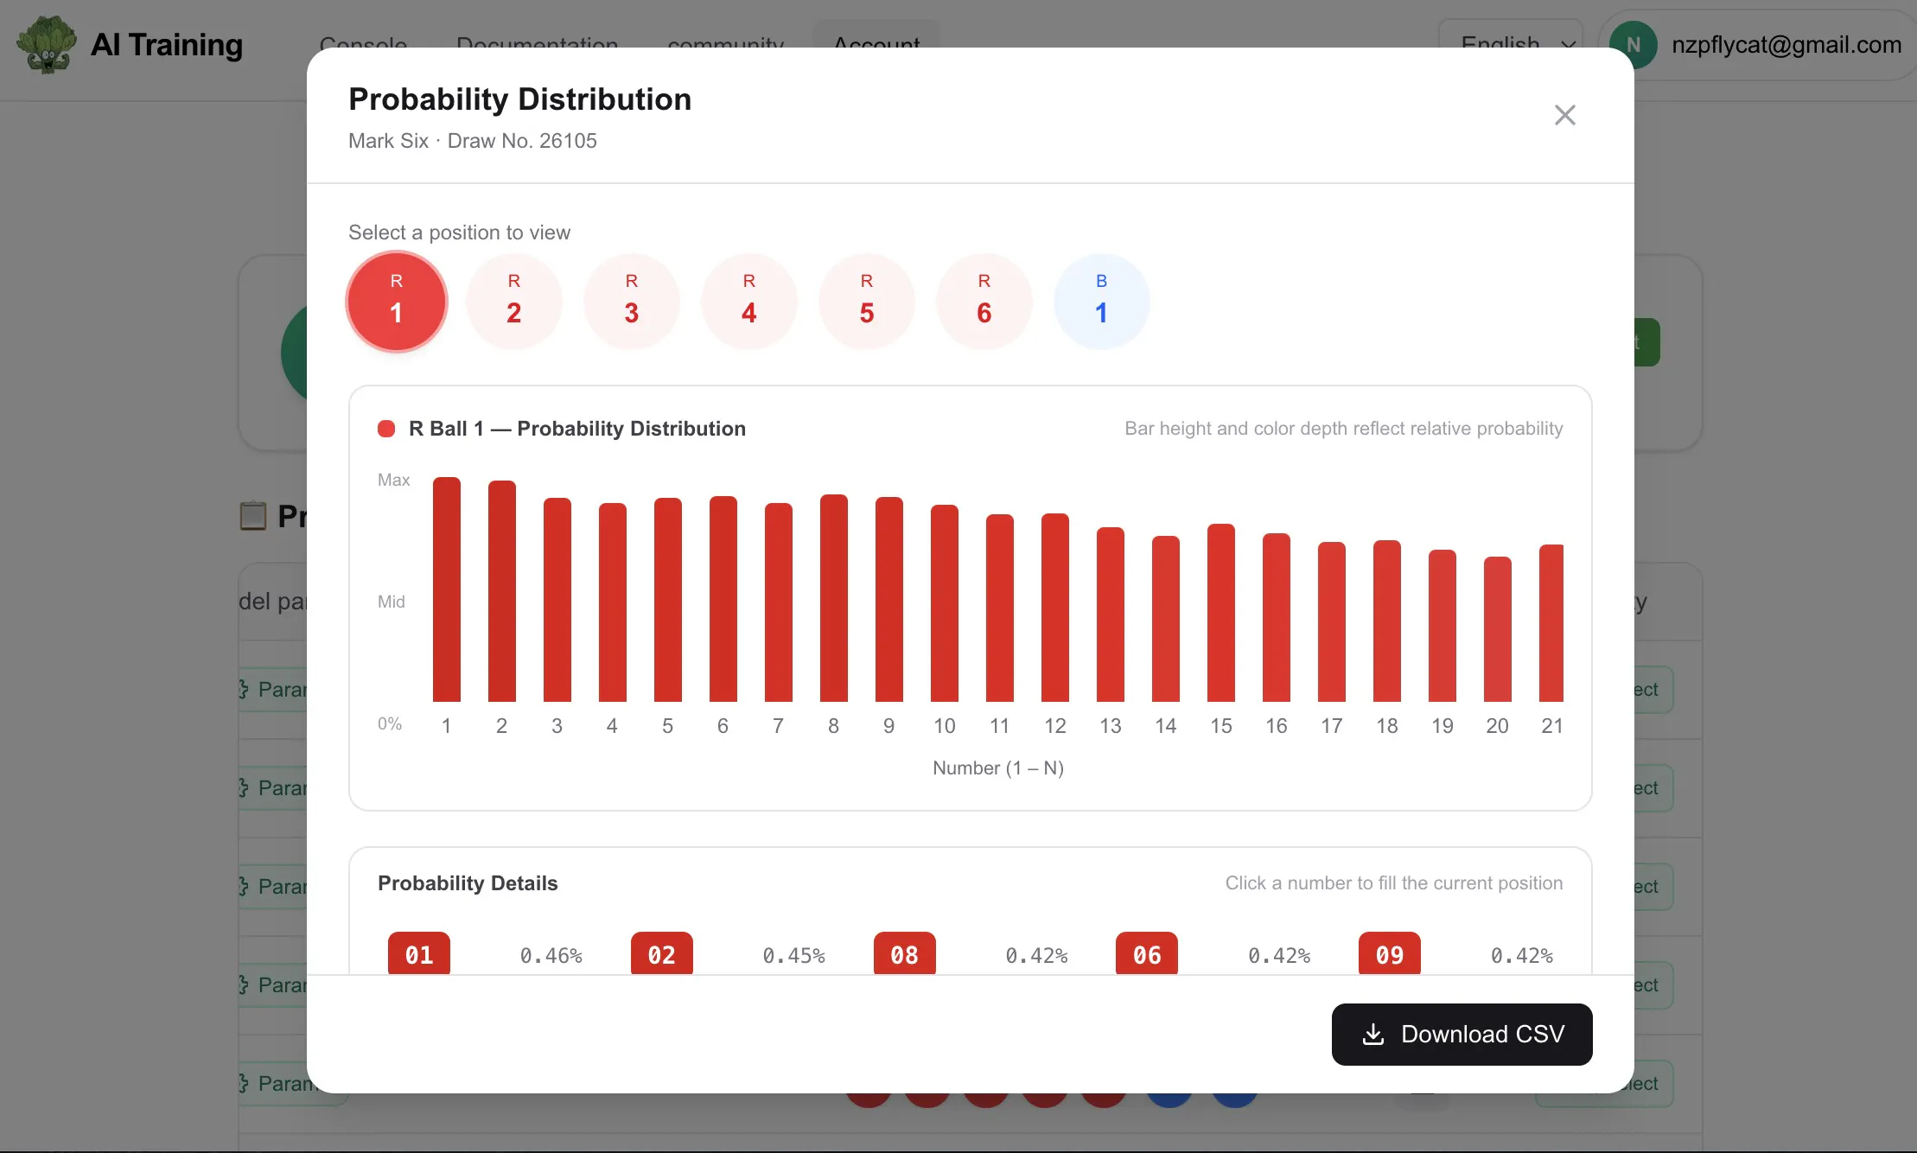Image resolution: width=1917 pixels, height=1153 pixels.
Task: Click the chart bar for number 2
Action: pyautogui.click(x=502, y=591)
